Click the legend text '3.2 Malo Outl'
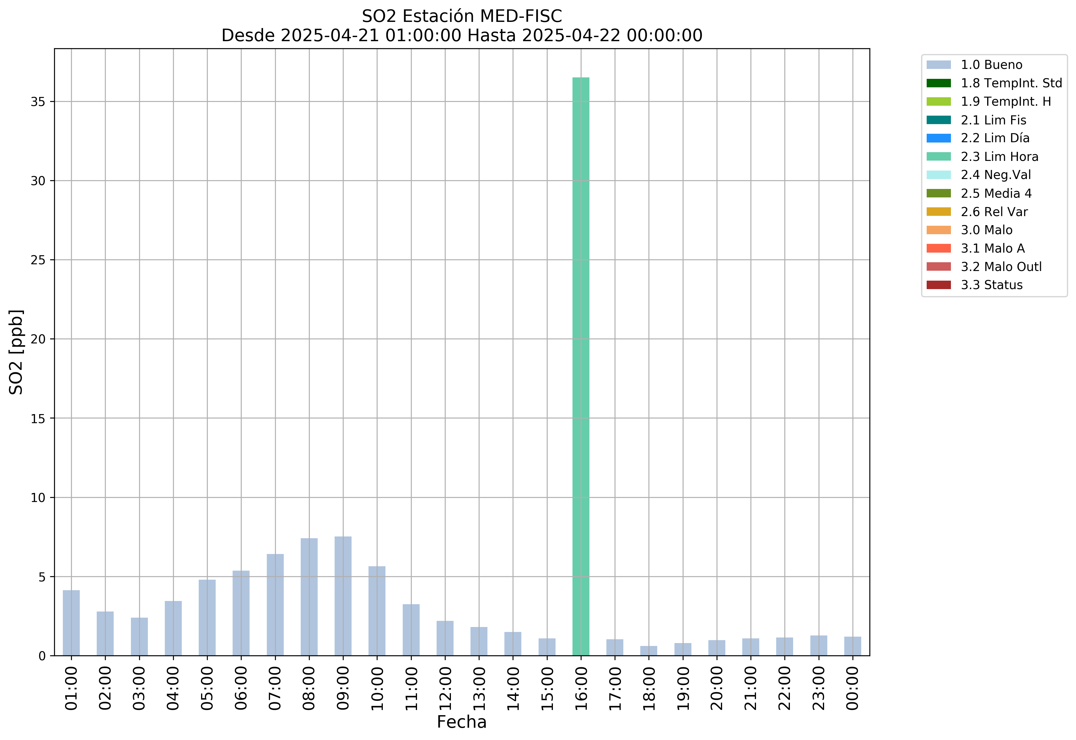Viewport: 1076px width, 740px height. click(1001, 267)
